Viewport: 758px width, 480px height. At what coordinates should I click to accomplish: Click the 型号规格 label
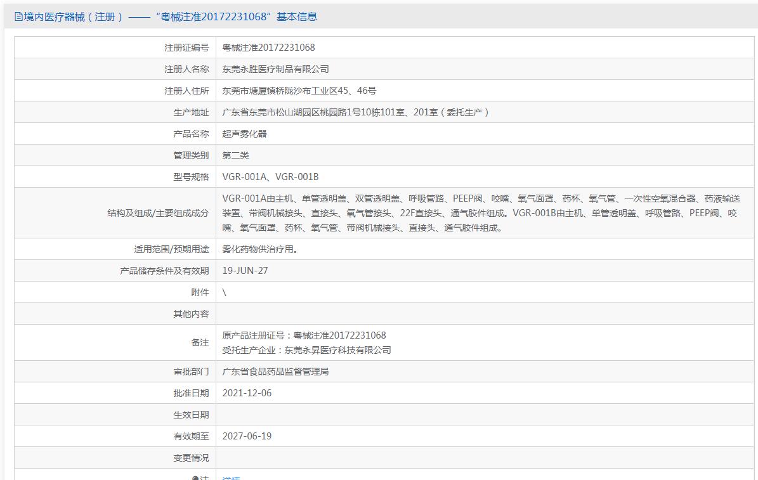coord(191,177)
